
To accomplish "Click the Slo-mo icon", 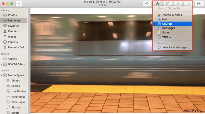I will coord(8,107).
